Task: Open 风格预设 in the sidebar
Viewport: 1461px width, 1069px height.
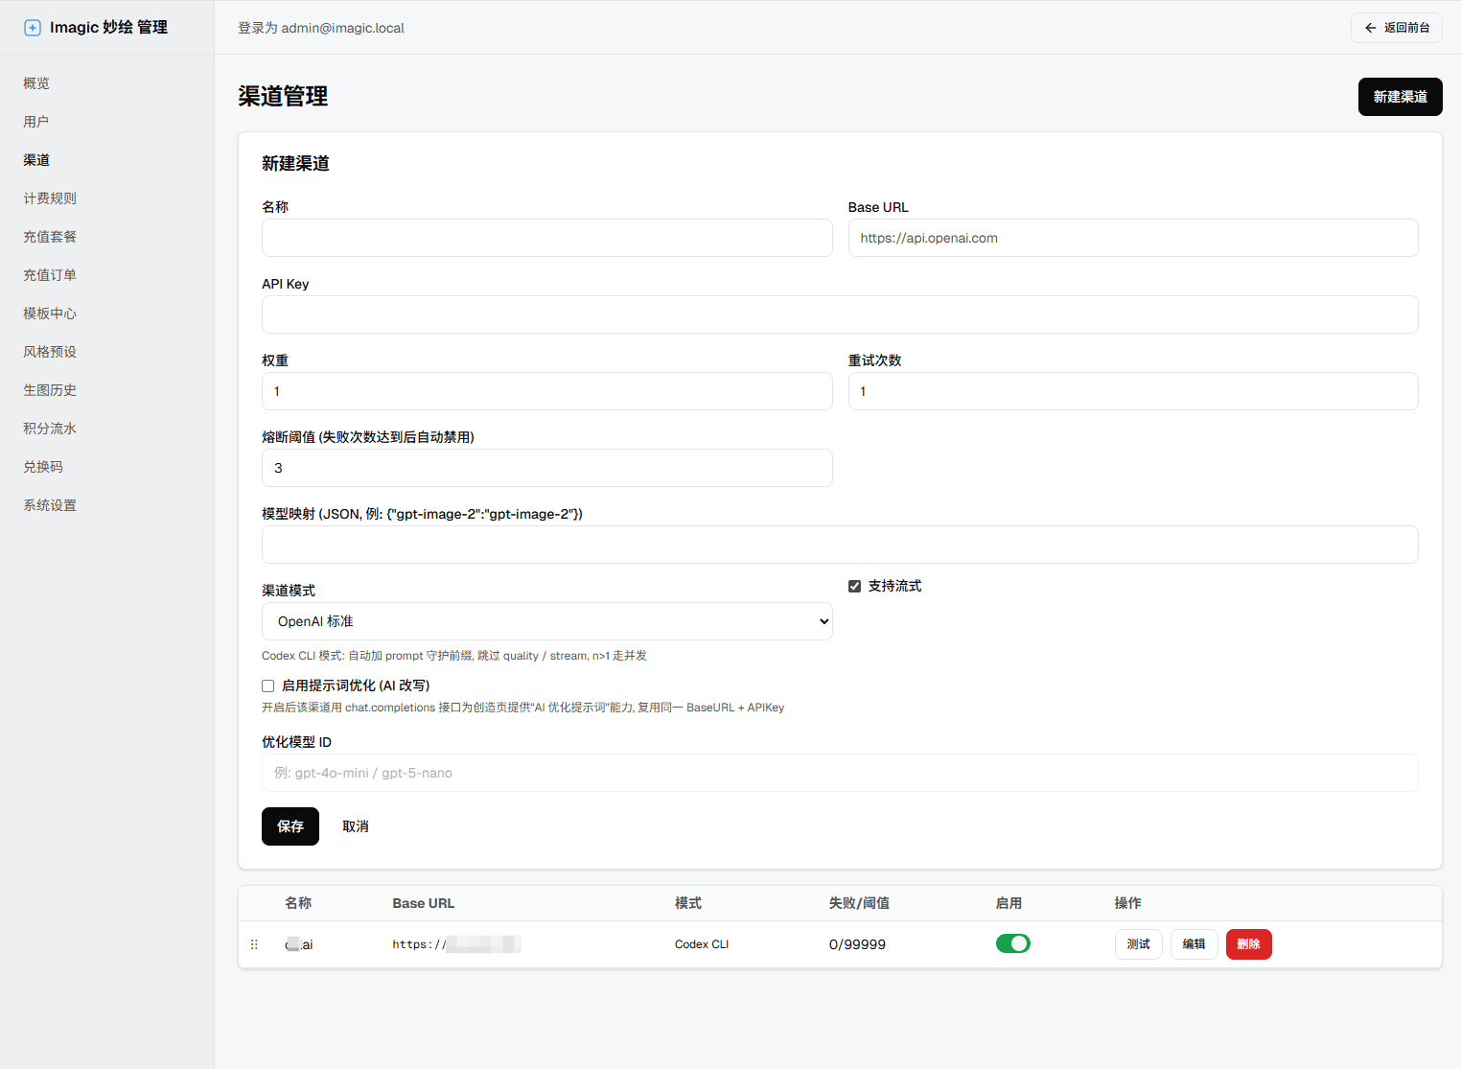Action: tap(50, 352)
